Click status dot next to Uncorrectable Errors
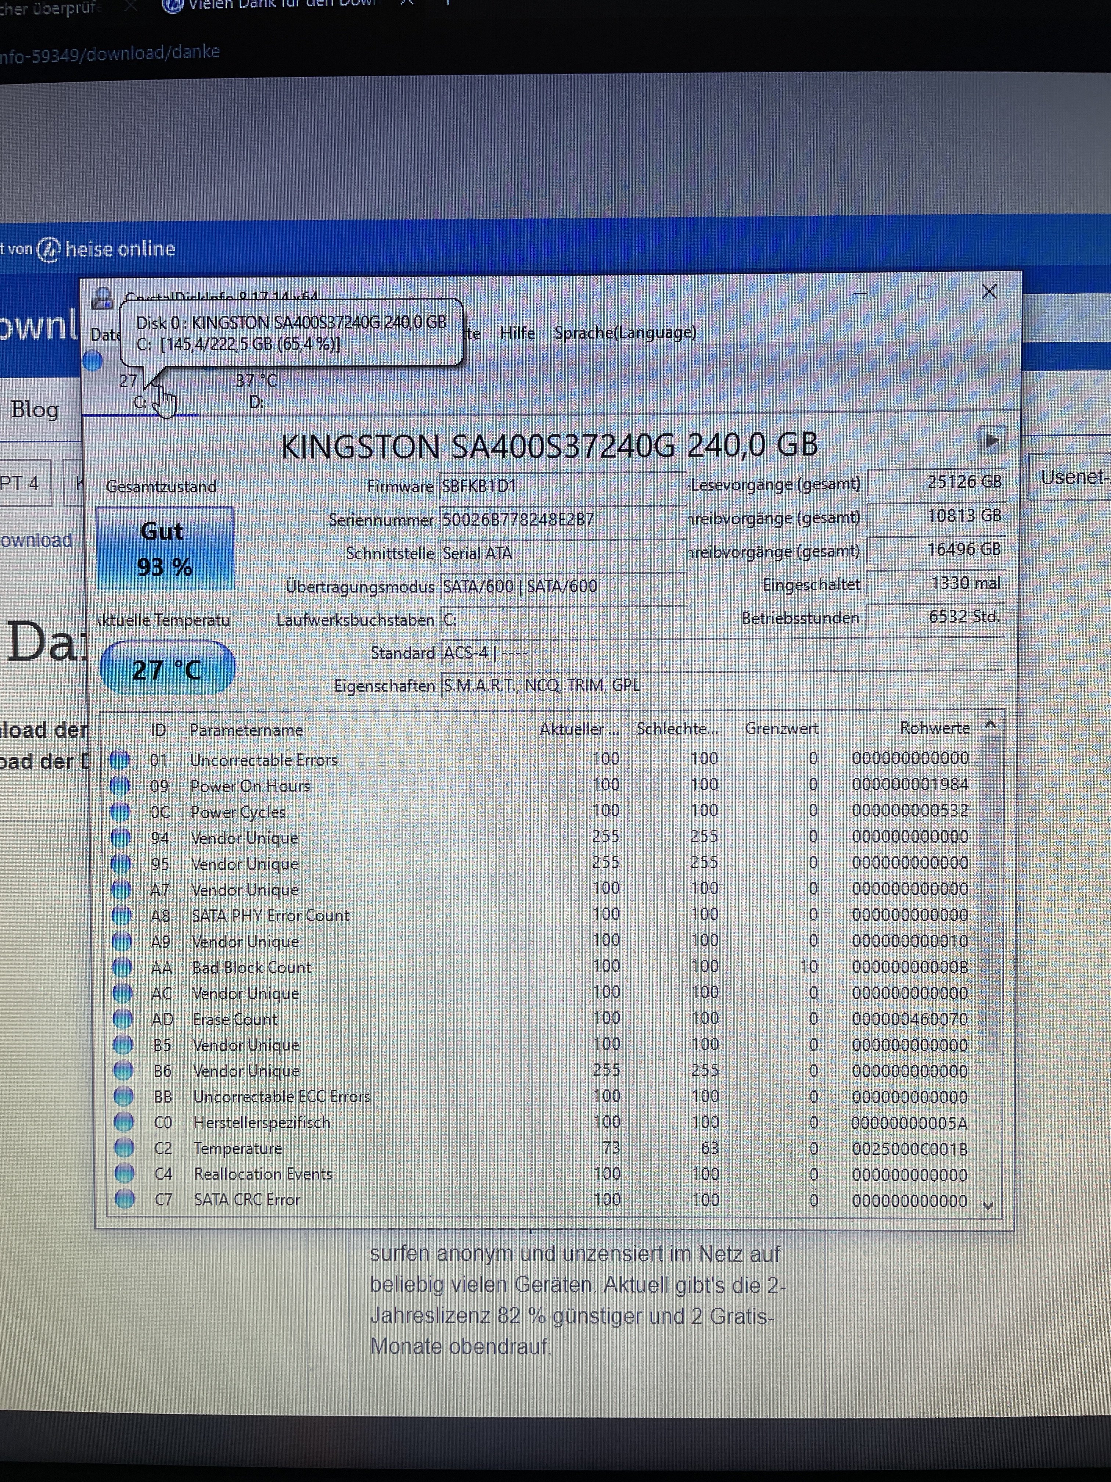The image size is (1111, 1482). coord(119,759)
